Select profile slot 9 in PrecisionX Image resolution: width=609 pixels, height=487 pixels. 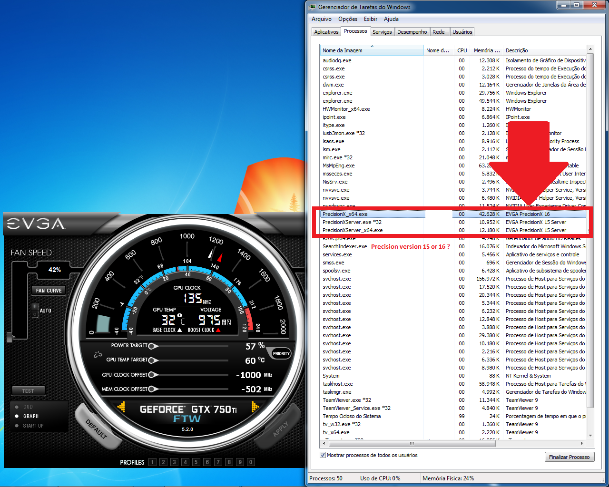(240, 462)
